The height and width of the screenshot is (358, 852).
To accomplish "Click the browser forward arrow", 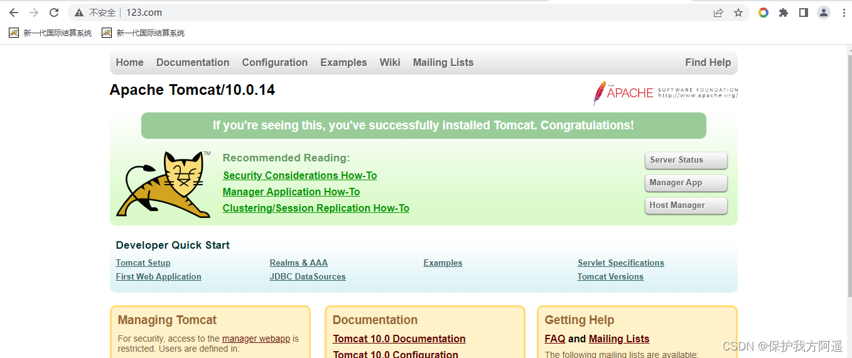I will 34,13.
